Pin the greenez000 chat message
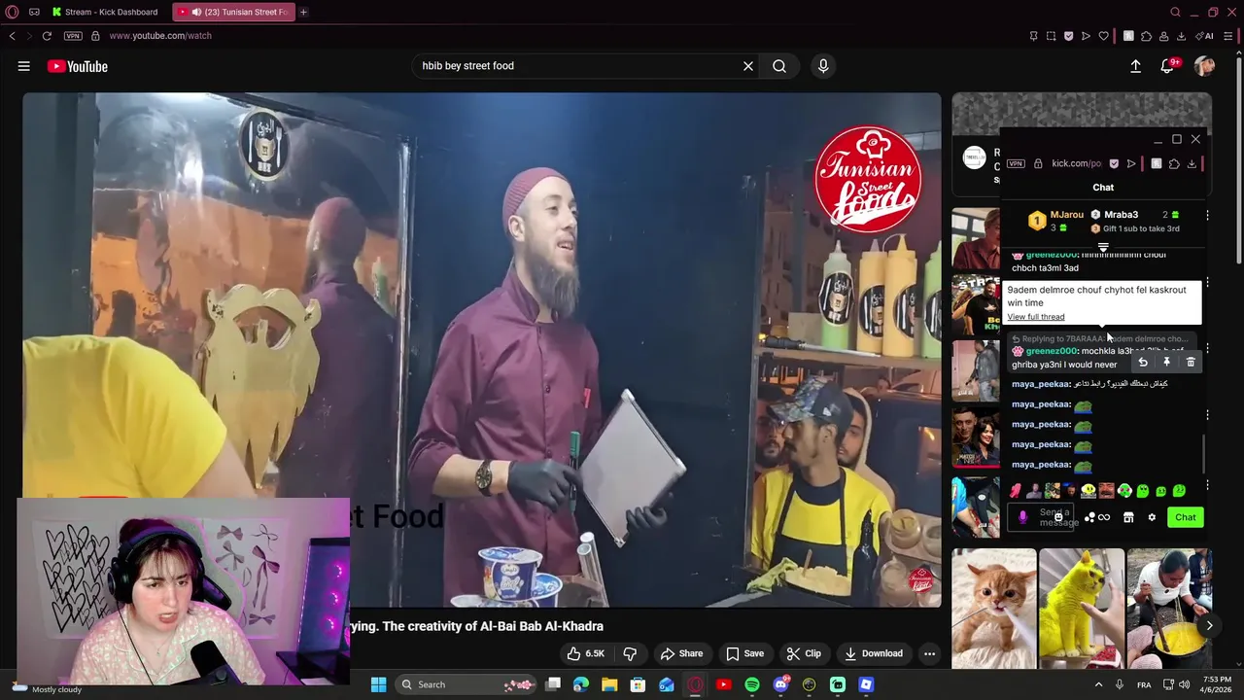1244x700 pixels. (x=1166, y=362)
